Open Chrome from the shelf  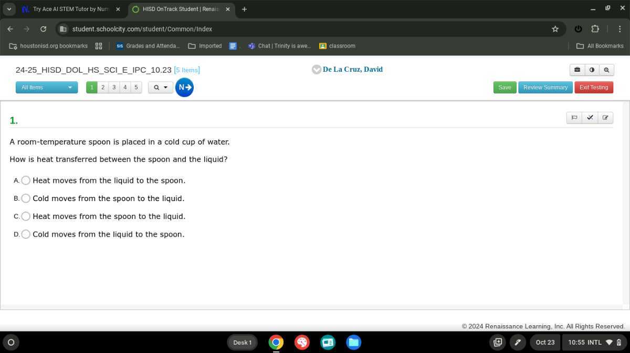coord(276,342)
